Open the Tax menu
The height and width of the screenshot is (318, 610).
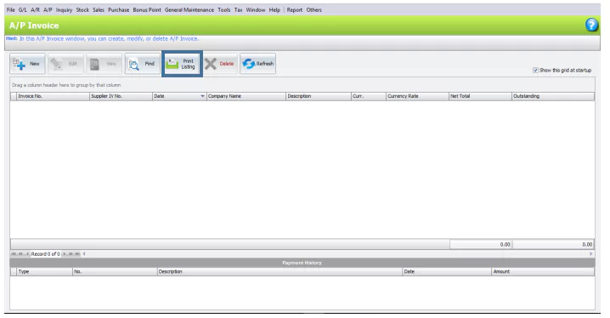[x=238, y=9]
